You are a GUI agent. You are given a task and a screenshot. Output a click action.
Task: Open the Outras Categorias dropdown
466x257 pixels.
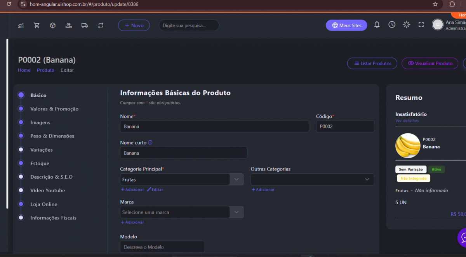[367, 179]
